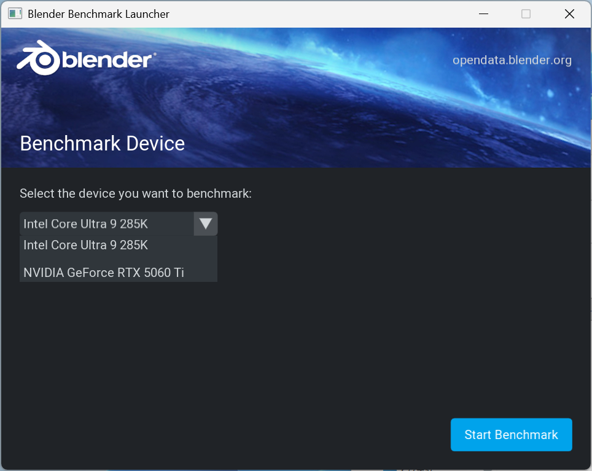Click 'Select the device you want to benchmark:' label
Image resolution: width=592 pixels, height=471 pixels.
click(136, 193)
